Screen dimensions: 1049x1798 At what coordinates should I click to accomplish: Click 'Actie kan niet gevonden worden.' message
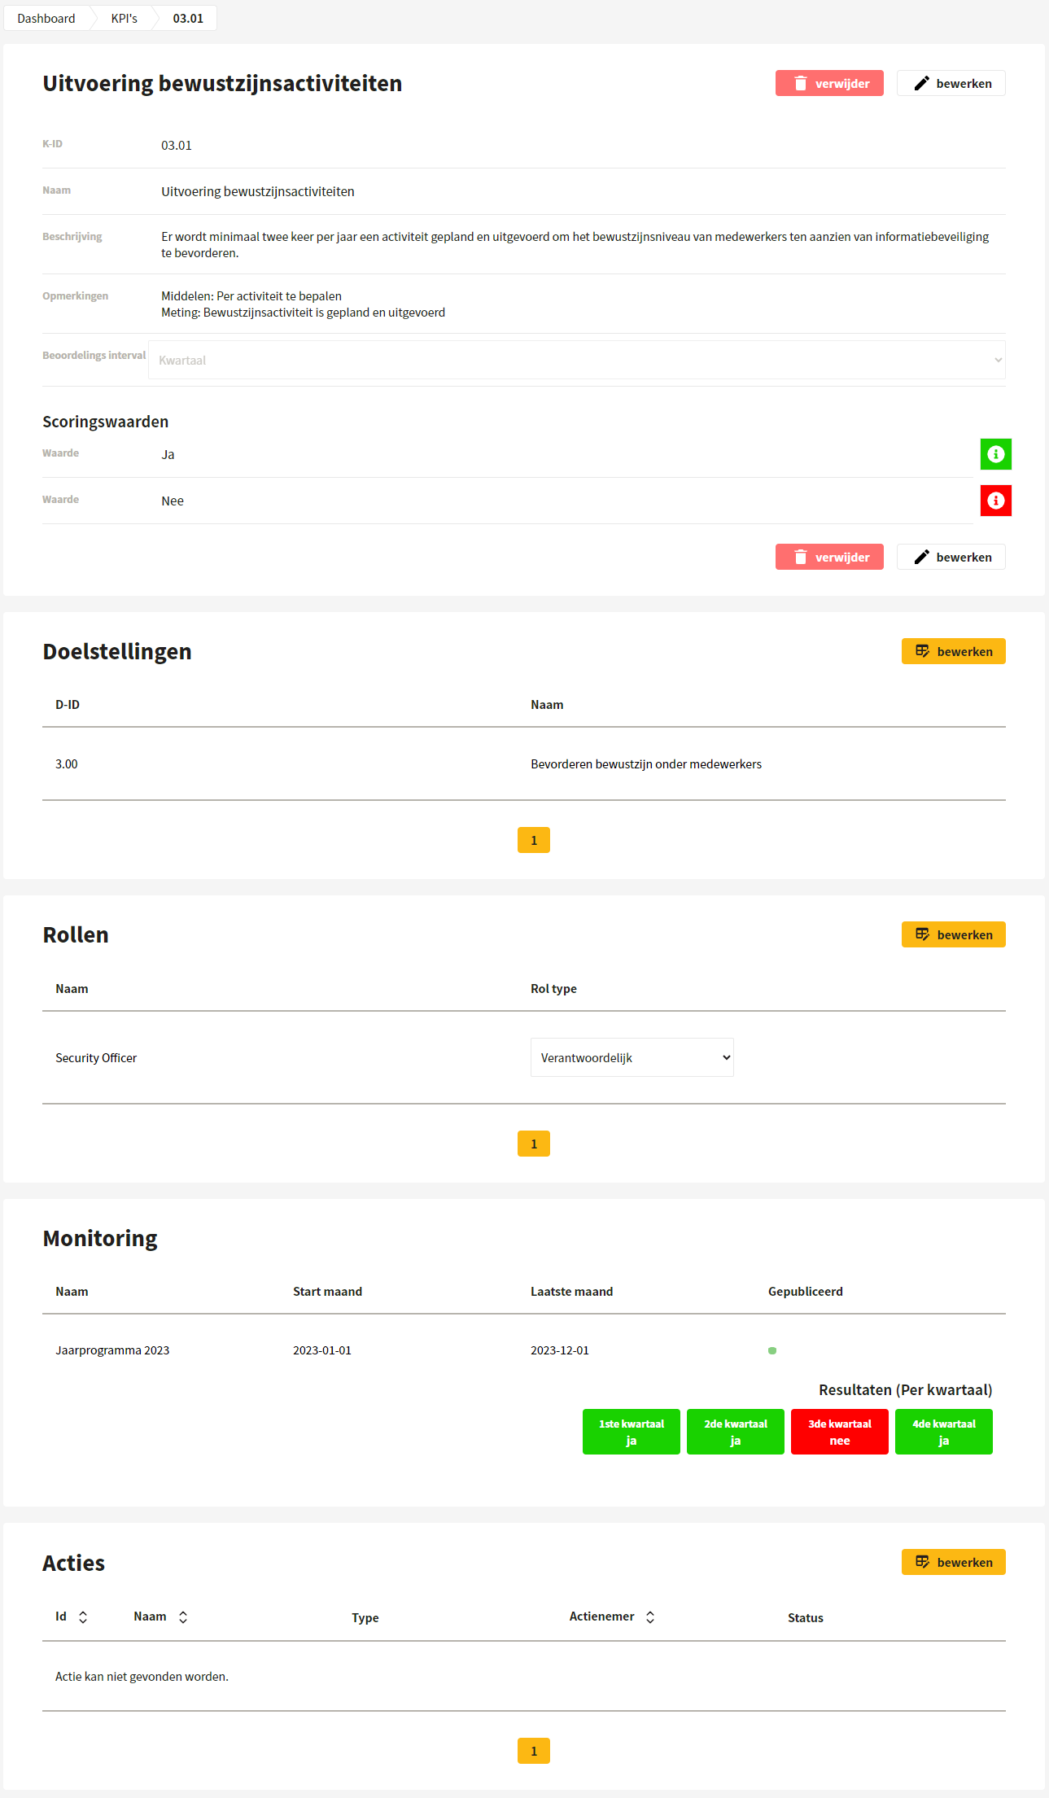click(142, 1676)
